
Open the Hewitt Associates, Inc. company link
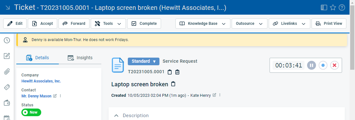pyautogui.click(x=41, y=81)
